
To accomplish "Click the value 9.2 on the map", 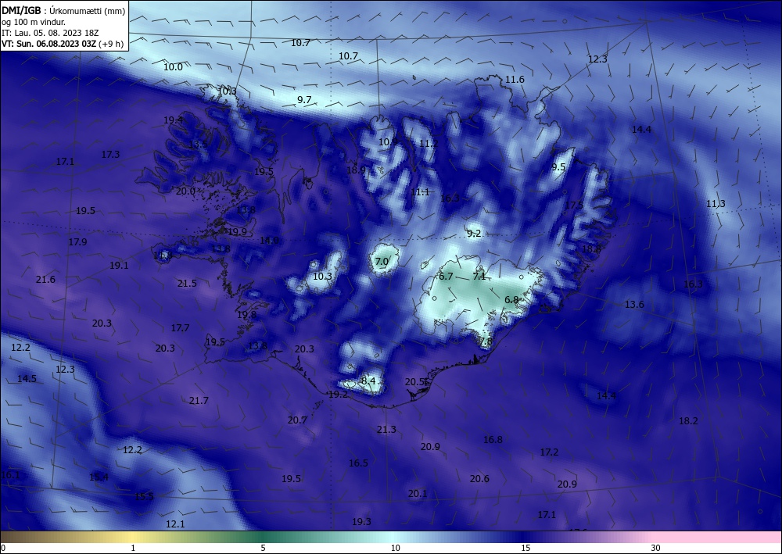I will [x=475, y=233].
